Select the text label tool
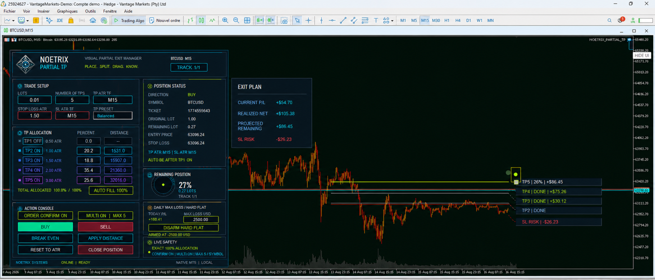The width and height of the screenshot is (655, 280). (x=376, y=20)
